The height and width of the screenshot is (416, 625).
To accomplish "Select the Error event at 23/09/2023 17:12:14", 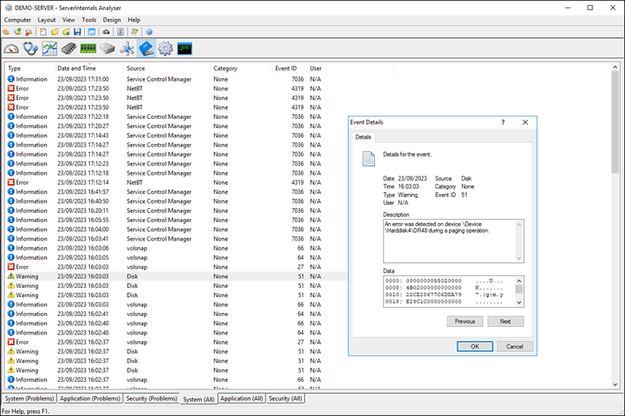I will tap(177, 183).
